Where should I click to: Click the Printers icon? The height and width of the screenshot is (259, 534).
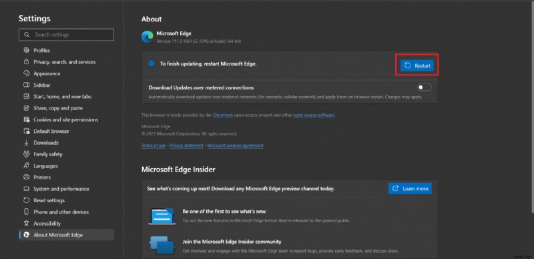click(x=27, y=177)
